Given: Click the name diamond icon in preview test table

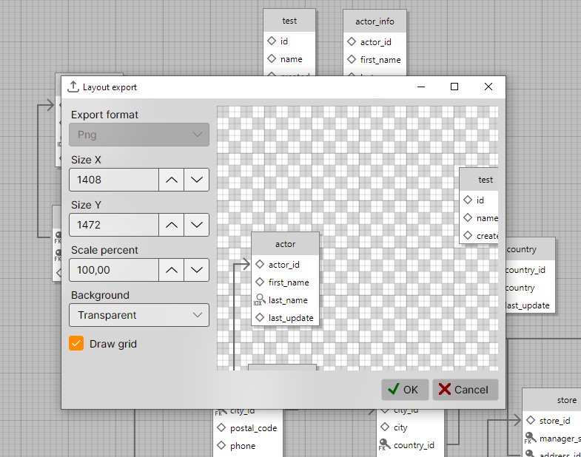Looking at the screenshot, I should tap(468, 217).
